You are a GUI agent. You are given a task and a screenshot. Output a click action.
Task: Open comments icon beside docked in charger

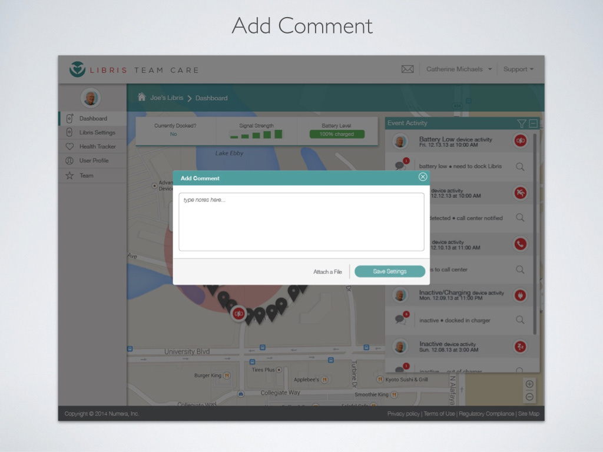click(x=402, y=318)
